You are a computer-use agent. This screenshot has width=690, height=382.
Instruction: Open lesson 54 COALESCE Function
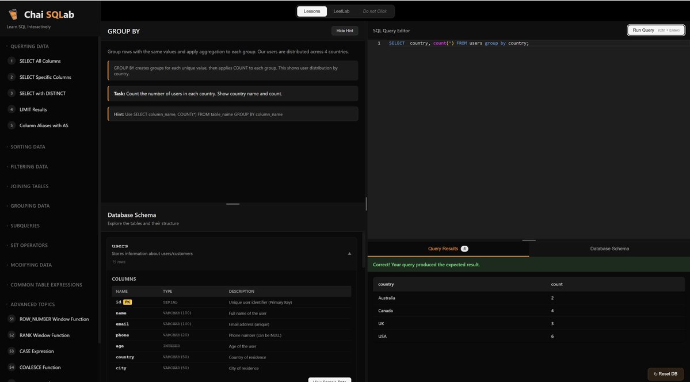tap(40, 368)
